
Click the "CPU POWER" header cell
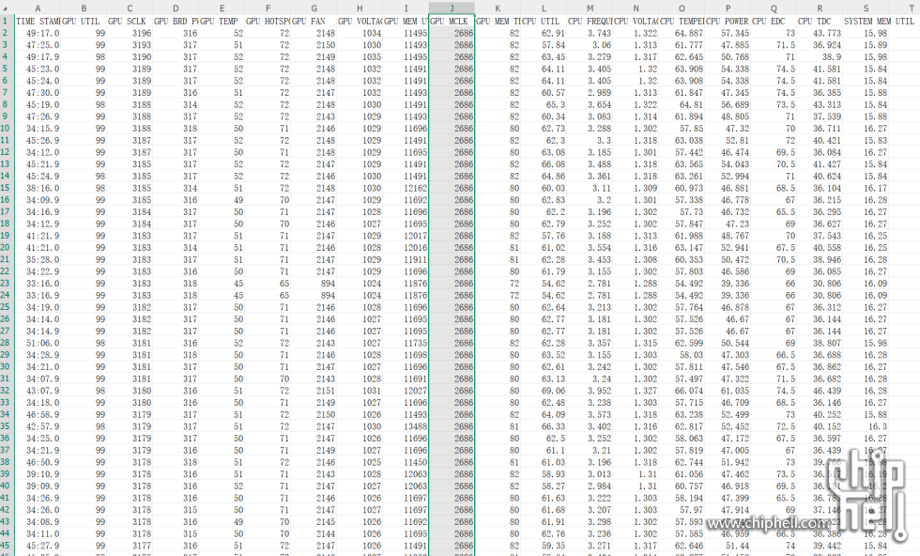click(x=728, y=22)
